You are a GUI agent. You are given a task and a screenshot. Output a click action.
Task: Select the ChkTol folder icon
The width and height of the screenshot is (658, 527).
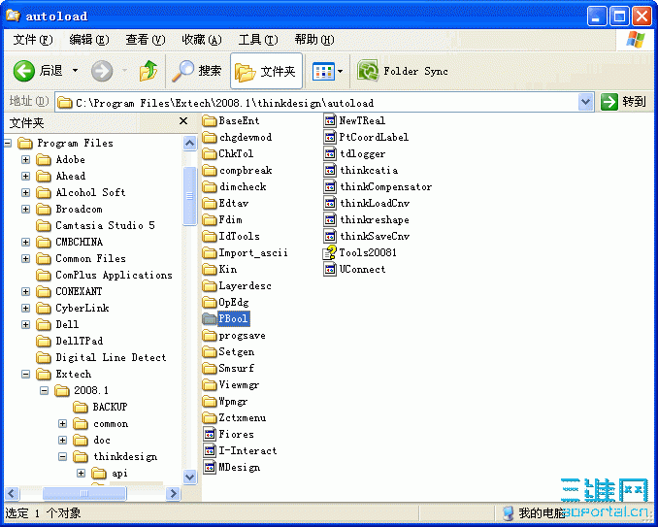tap(209, 154)
